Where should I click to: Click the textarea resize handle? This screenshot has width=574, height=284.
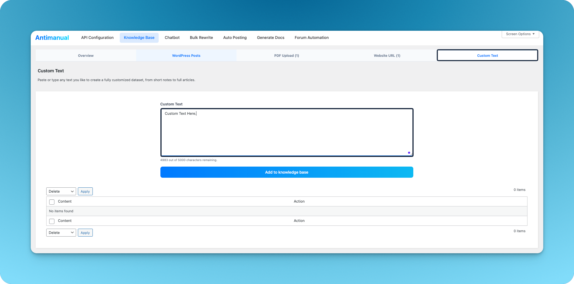point(411,154)
